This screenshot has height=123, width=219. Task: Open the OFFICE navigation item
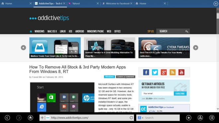[117, 31]
